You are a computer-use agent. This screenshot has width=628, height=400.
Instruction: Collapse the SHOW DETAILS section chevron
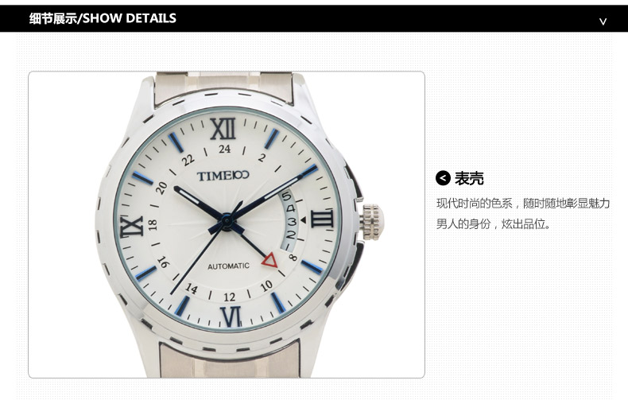603,21
